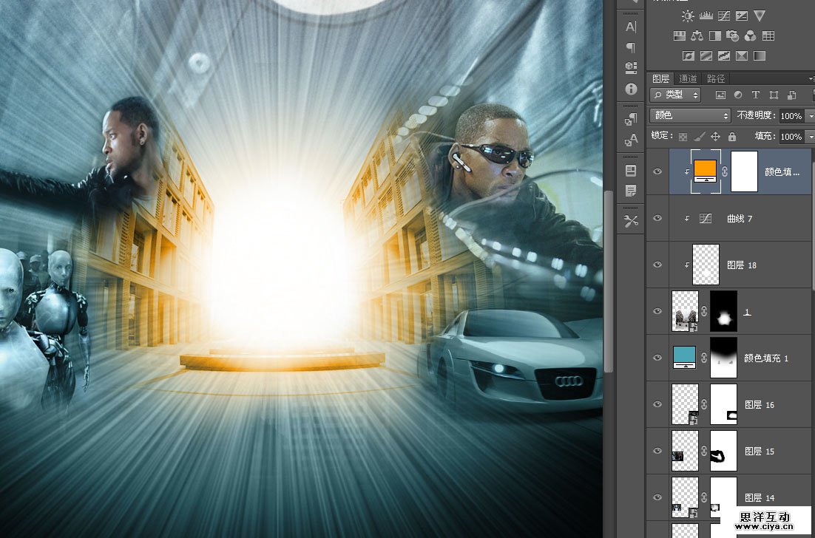Select the black mask thumbnail of layer 1
The height and width of the screenshot is (538, 815).
tap(723, 311)
